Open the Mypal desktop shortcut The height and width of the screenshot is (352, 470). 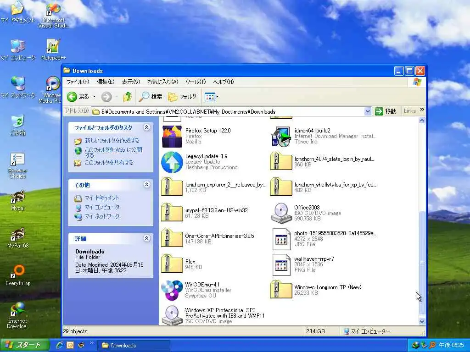tap(18, 200)
